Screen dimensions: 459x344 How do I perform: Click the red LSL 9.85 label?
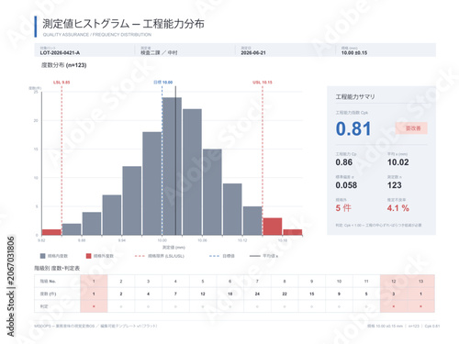tap(62, 83)
